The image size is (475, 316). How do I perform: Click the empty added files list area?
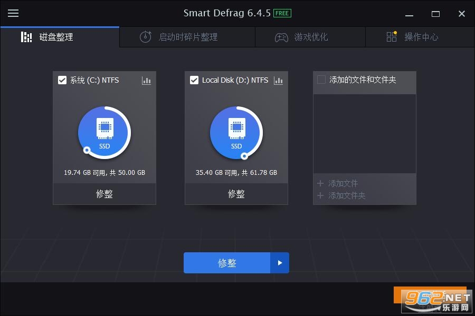click(x=364, y=134)
